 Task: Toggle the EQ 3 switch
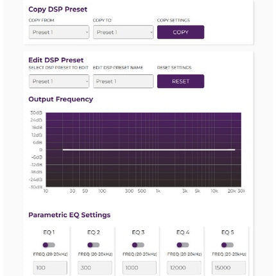[138, 245]
